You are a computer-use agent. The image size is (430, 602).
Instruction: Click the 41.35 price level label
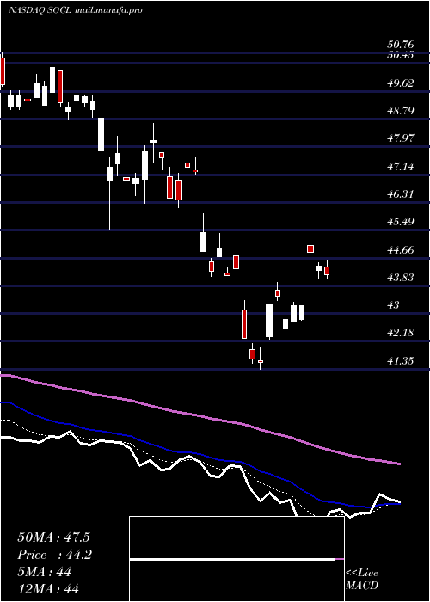coord(400,361)
